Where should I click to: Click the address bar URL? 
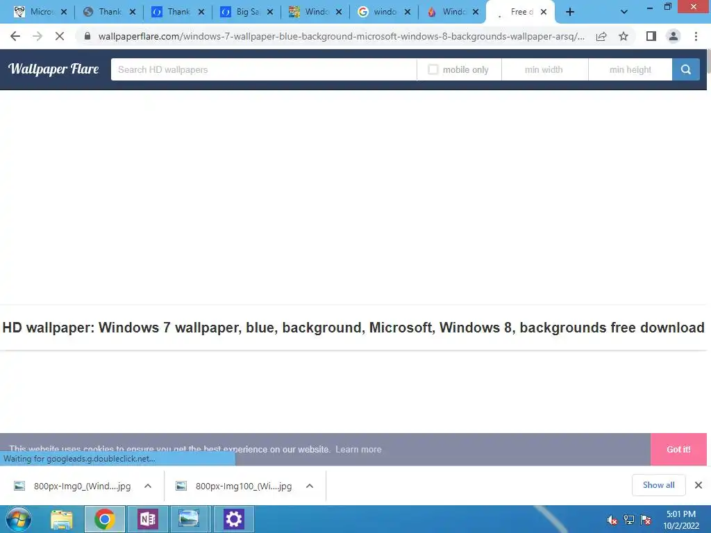tap(341, 36)
